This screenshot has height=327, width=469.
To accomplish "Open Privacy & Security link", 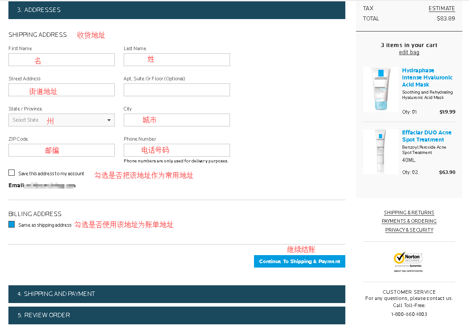I will pos(409,230).
